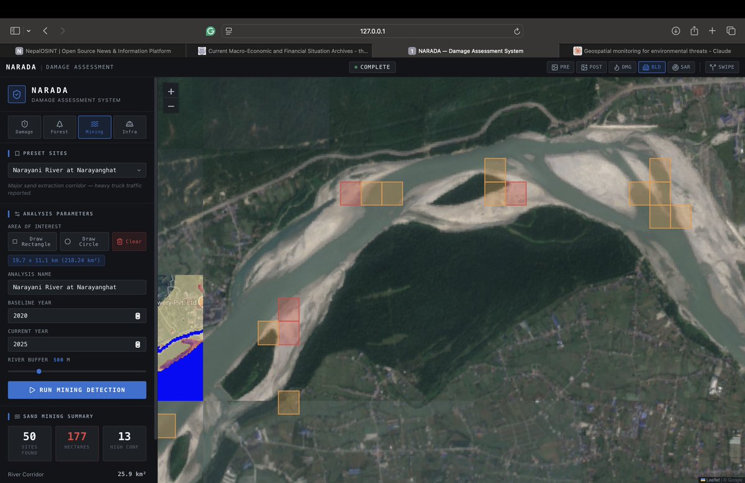The height and width of the screenshot is (483, 745).
Task: Click the Sand Mining Summary header icon
Action: click(x=17, y=416)
